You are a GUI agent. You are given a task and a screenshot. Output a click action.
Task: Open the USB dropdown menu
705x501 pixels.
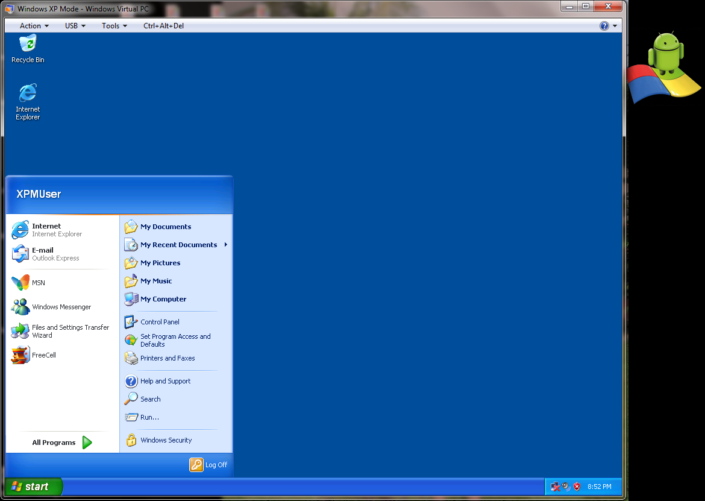[x=75, y=26]
